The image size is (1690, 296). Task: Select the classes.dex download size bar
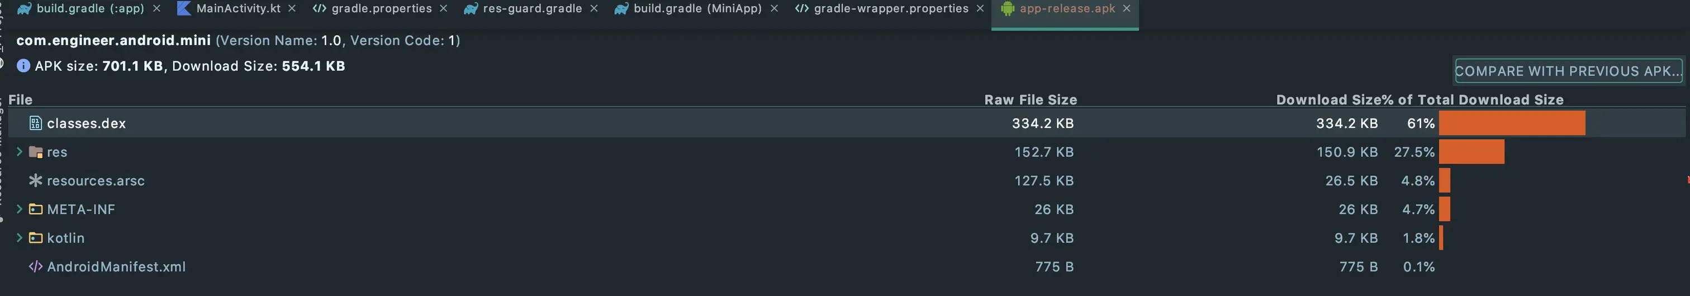1512,123
